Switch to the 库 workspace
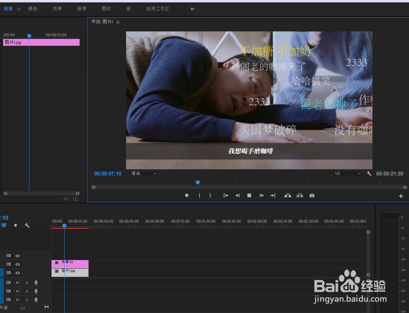This screenshot has width=409, height=313. (x=128, y=9)
